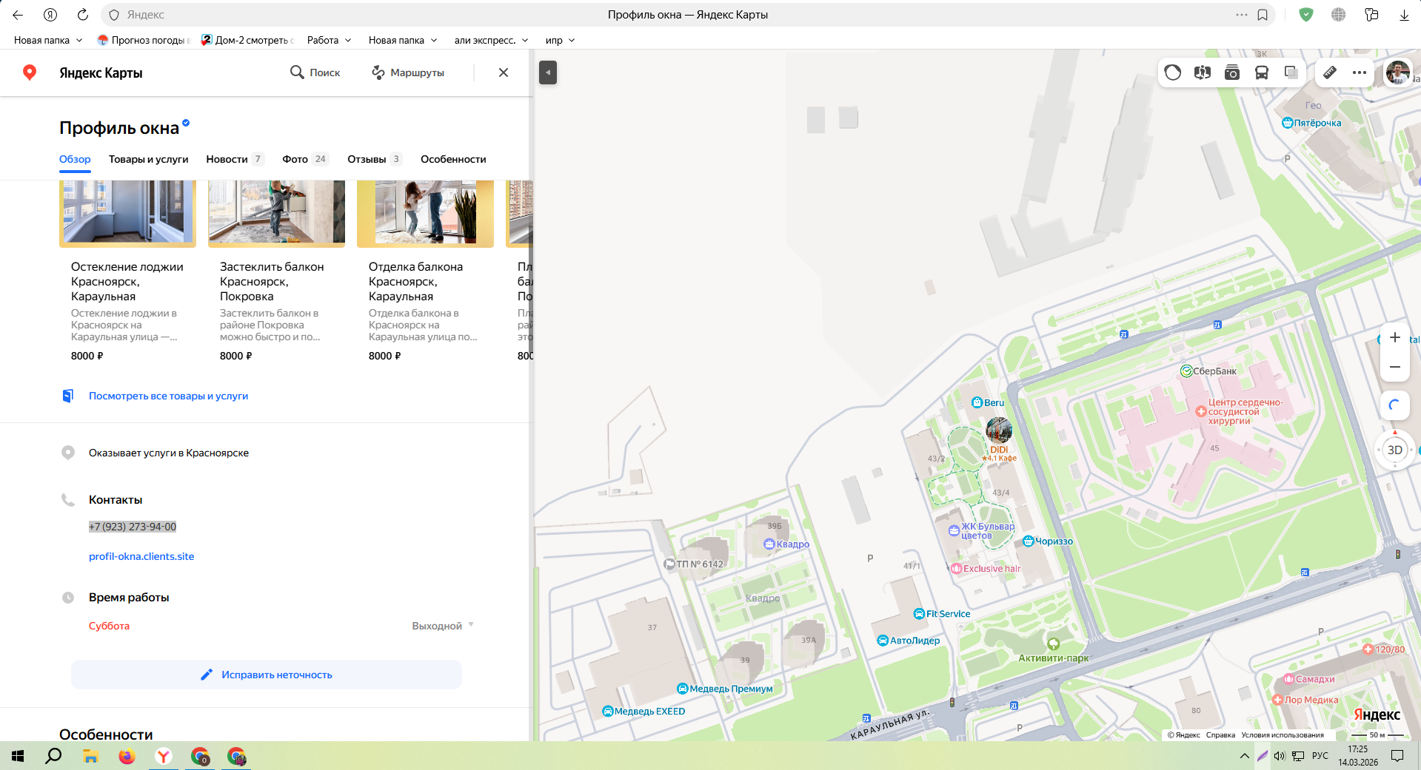Select the ruler measurement tool
This screenshot has height=770, width=1421.
(x=1330, y=72)
